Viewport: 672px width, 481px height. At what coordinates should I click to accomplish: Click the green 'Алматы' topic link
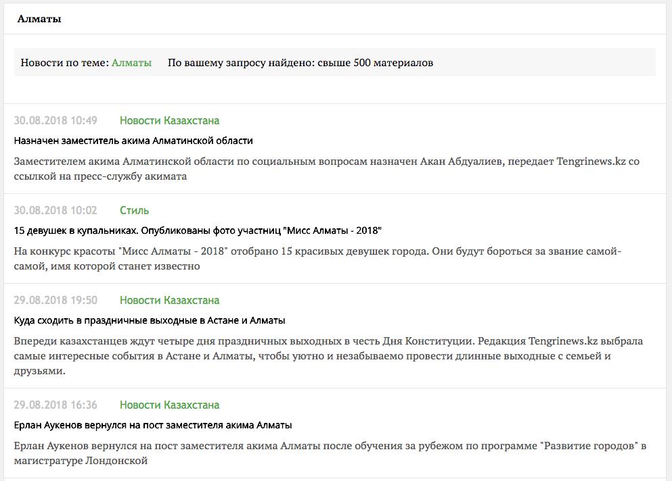point(131,63)
